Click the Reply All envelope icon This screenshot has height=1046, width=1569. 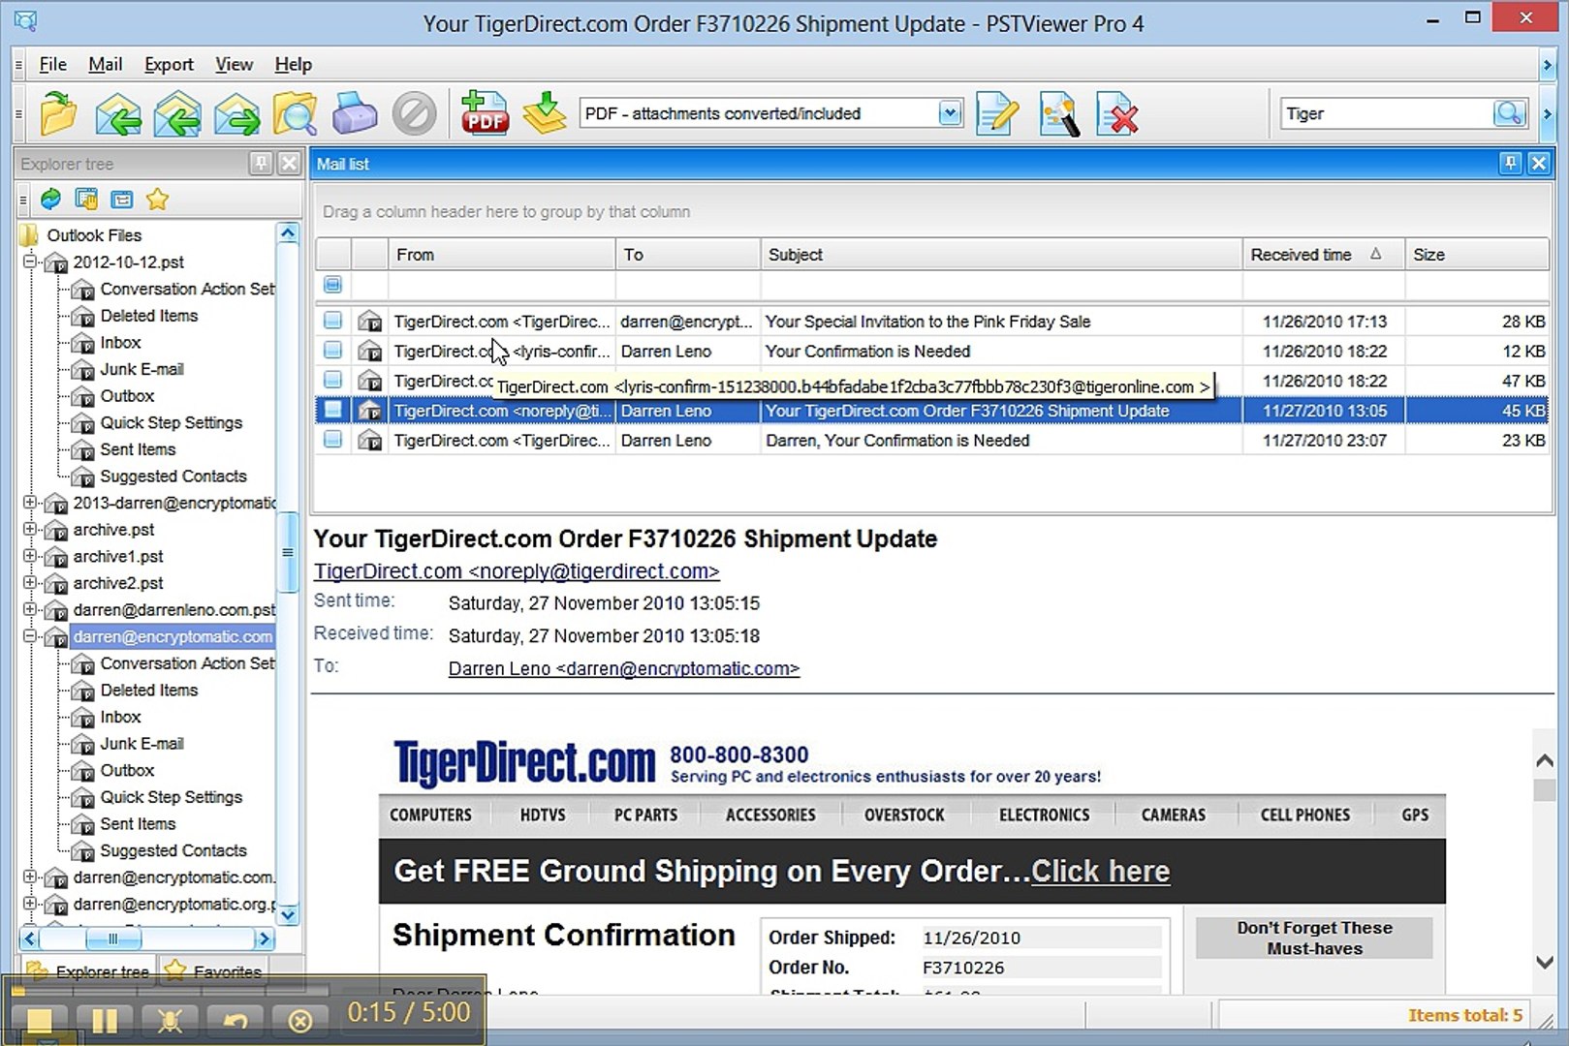point(178,113)
